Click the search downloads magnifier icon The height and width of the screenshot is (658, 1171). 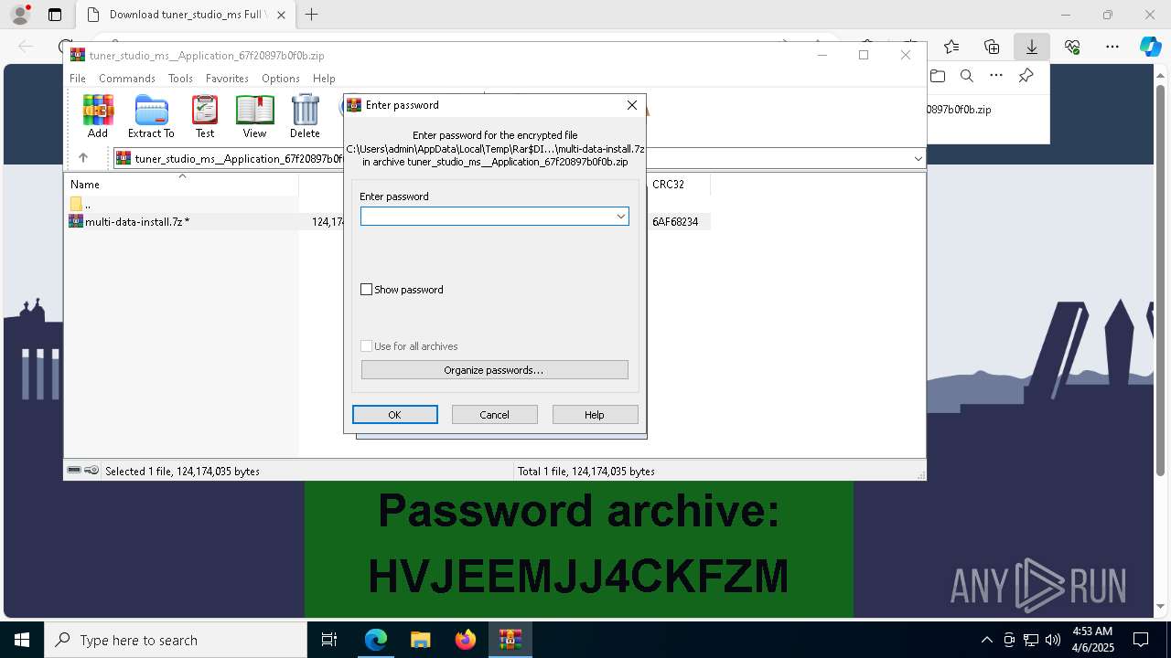[967, 76]
